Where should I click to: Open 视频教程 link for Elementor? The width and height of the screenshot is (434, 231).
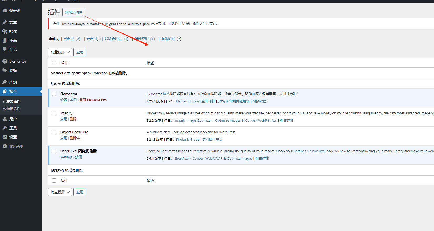[259, 101]
